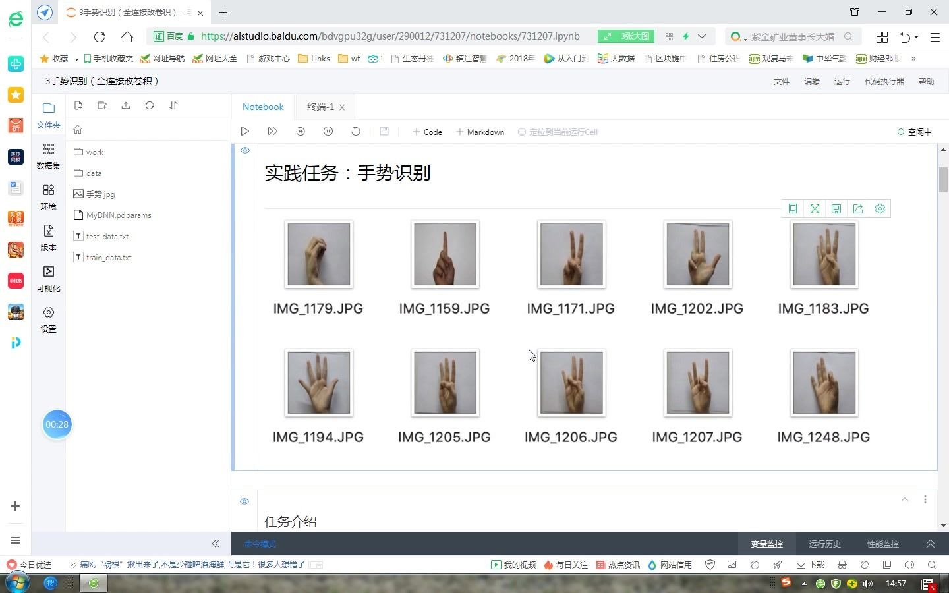Collapse the 任务介绍 cell with chevron
The width and height of the screenshot is (949, 593).
(905, 499)
